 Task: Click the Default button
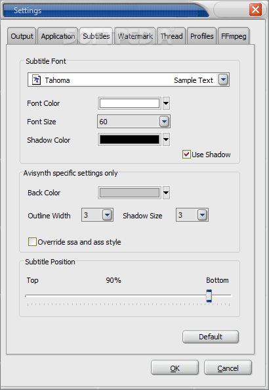click(x=211, y=337)
